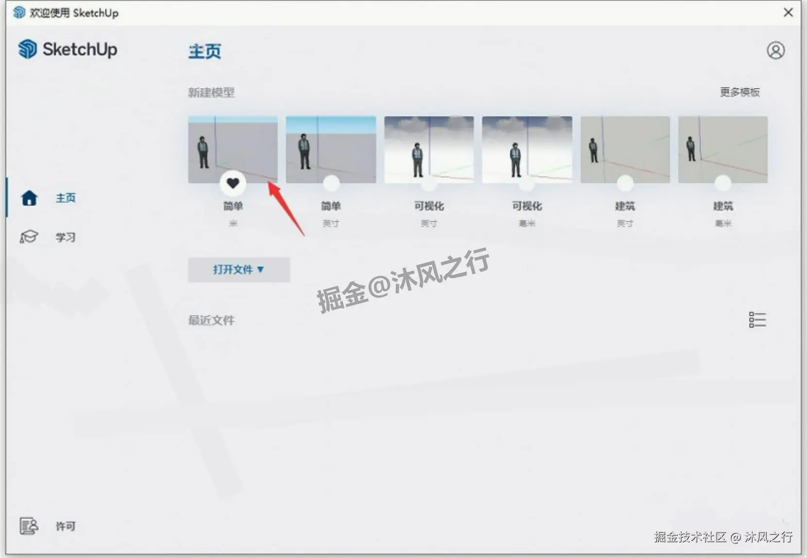Open the account profile icon
Viewport: 807px width, 558px height.
pyautogui.click(x=775, y=49)
